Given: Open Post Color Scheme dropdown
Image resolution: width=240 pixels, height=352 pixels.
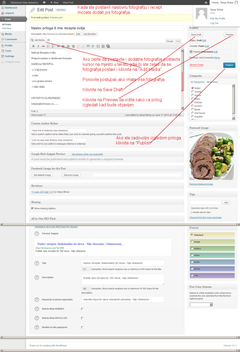Looking at the screenshot, I should coord(201,304).
